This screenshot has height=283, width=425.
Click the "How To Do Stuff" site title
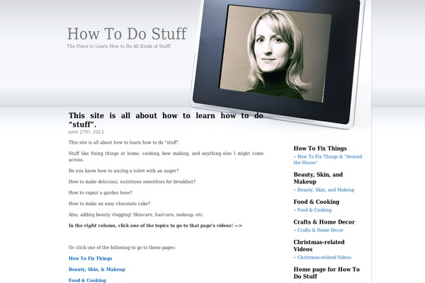click(x=127, y=34)
